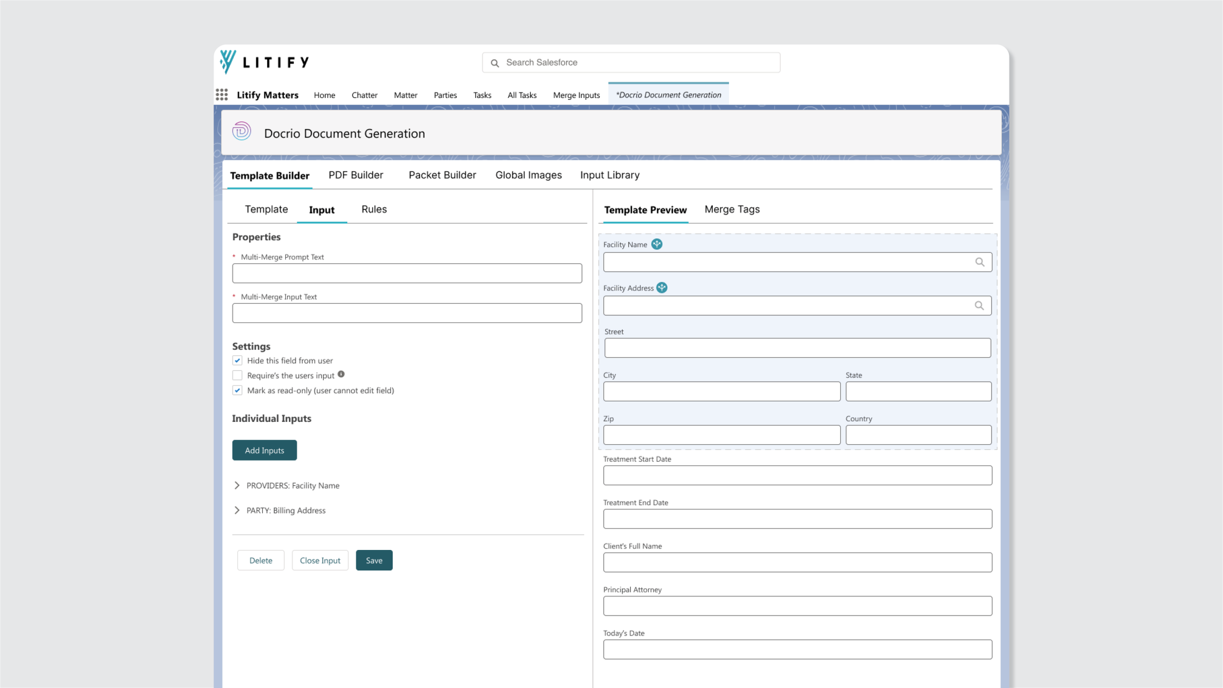Uncheck Hide this field from user
Screen dimensions: 1223x688
[x=237, y=361]
